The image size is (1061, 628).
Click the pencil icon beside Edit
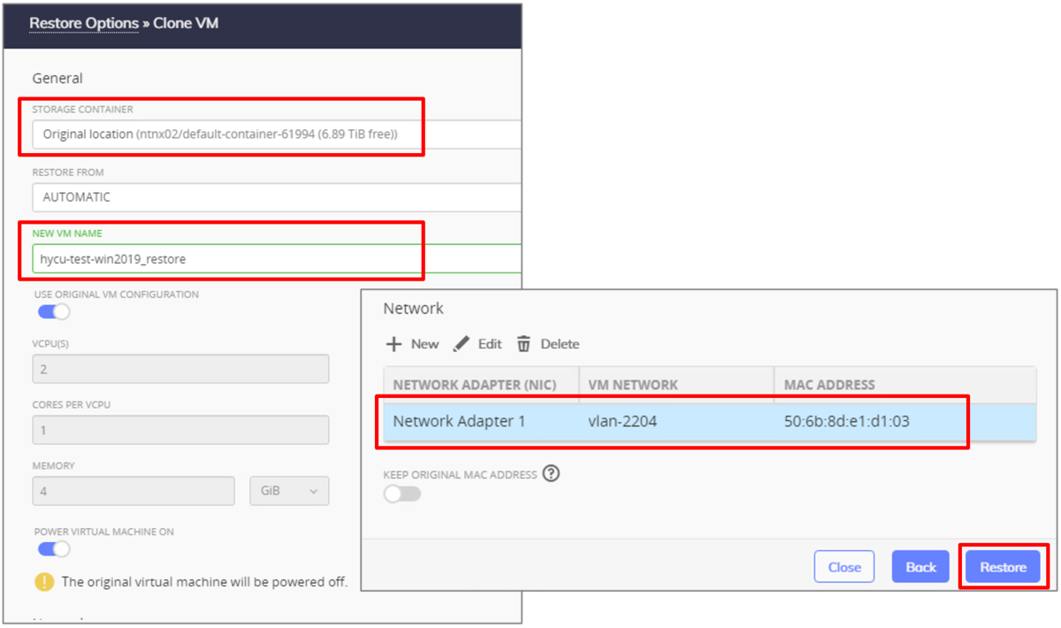click(x=461, y=344)
